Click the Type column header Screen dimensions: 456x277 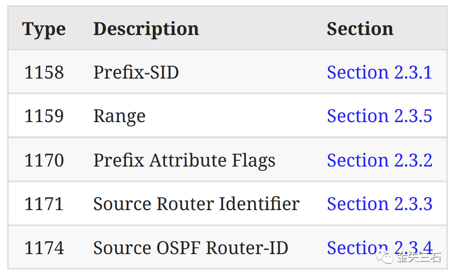[44, 29]
